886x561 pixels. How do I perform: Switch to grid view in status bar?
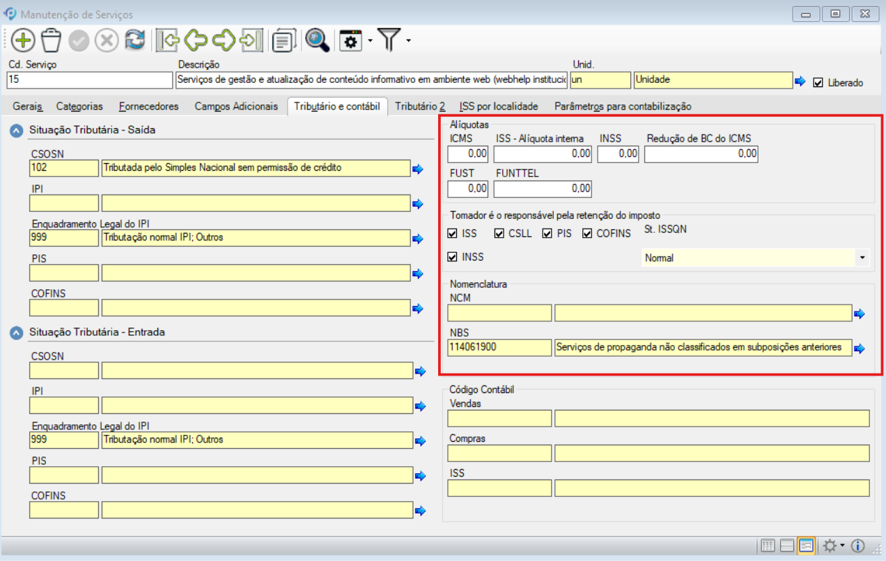pyautogui.click(x=768, y=546)
